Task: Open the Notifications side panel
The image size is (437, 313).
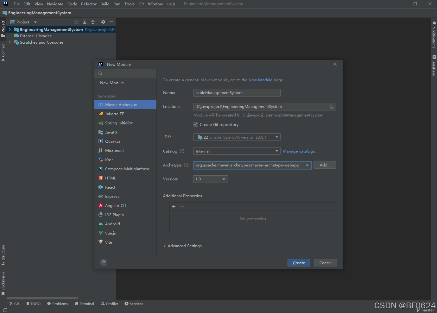Action: (434, 35)
